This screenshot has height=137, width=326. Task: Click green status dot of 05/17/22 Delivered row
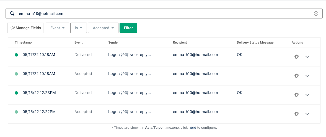pyautogui.click(x=16, y=55)
